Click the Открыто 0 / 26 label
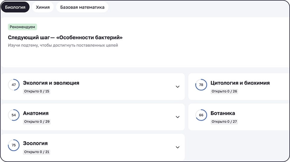This screenshot has width=290, height=162. pyautogui.click(x=224, y=91)
